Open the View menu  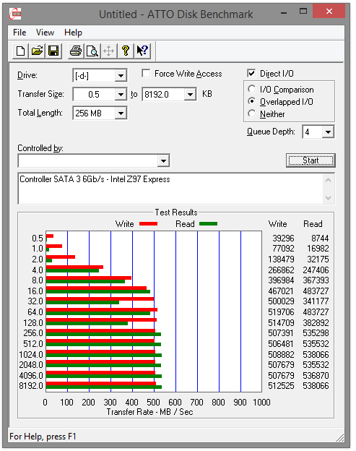click(45, 33)
